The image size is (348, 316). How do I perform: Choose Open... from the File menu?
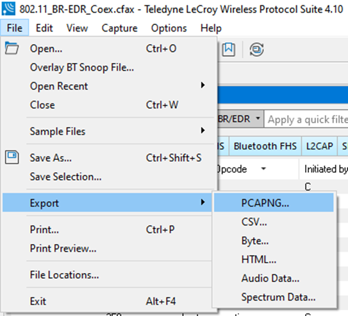(x=109, y=48)
